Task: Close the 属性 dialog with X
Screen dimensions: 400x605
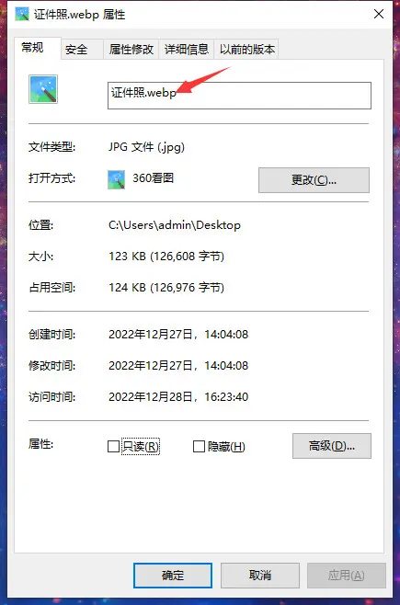Action: point(379,15)
